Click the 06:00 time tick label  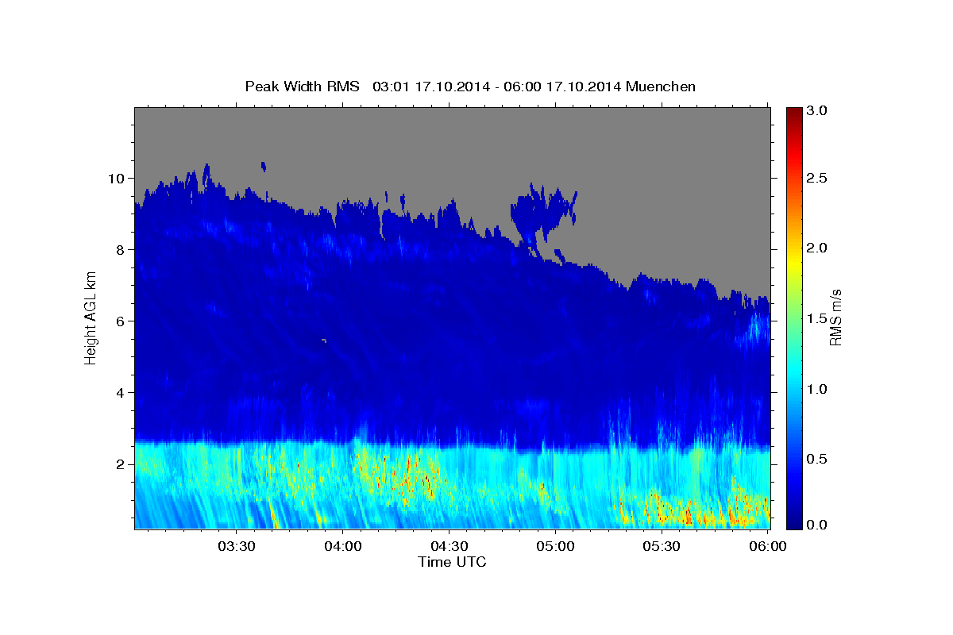pyautogui.click(x=767, y=547)
